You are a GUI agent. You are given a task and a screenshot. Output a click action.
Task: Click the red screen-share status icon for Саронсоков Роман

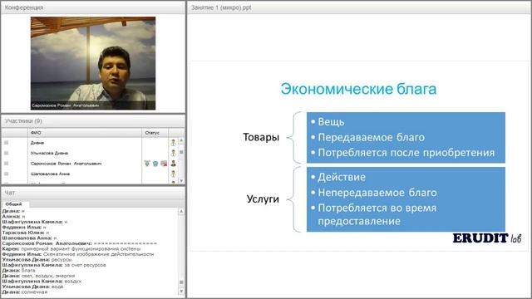pos(164,164)
